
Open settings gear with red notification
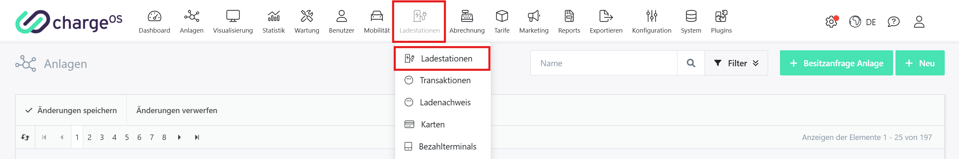831,22
